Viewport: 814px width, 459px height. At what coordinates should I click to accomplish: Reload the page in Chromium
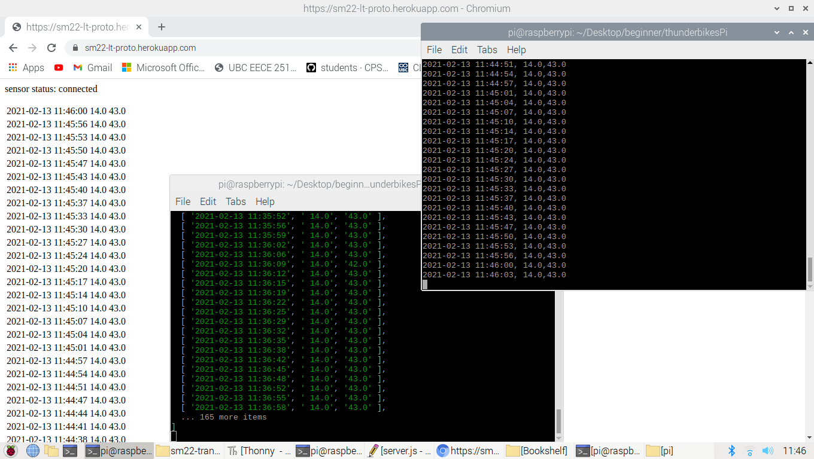click(51, 48)
